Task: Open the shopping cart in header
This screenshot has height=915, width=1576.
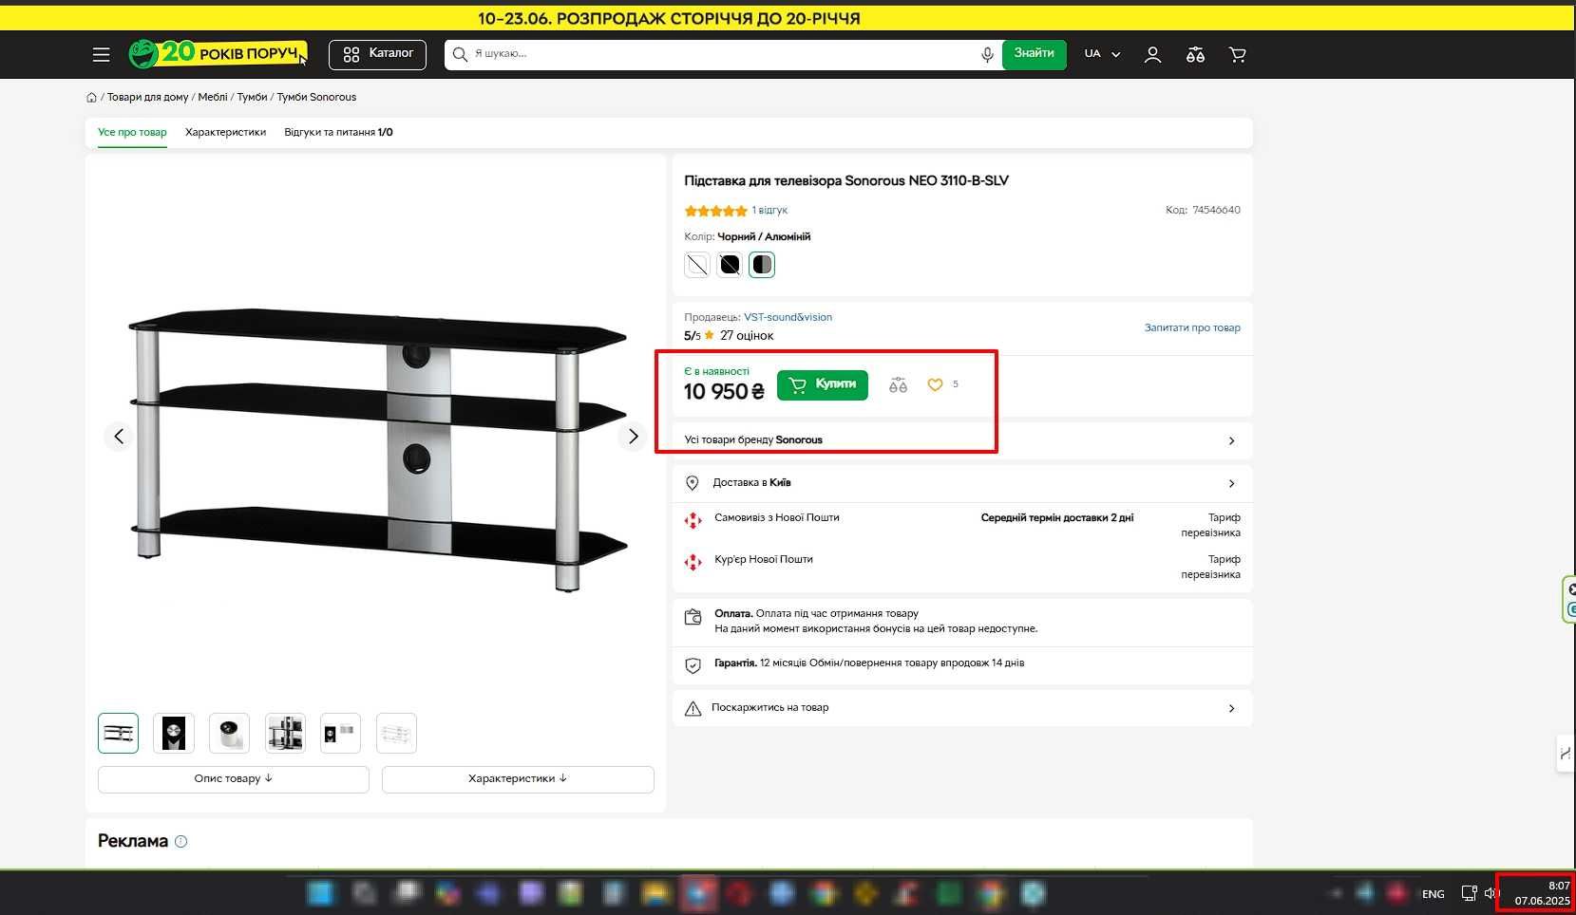Action: pos(1237,54)
